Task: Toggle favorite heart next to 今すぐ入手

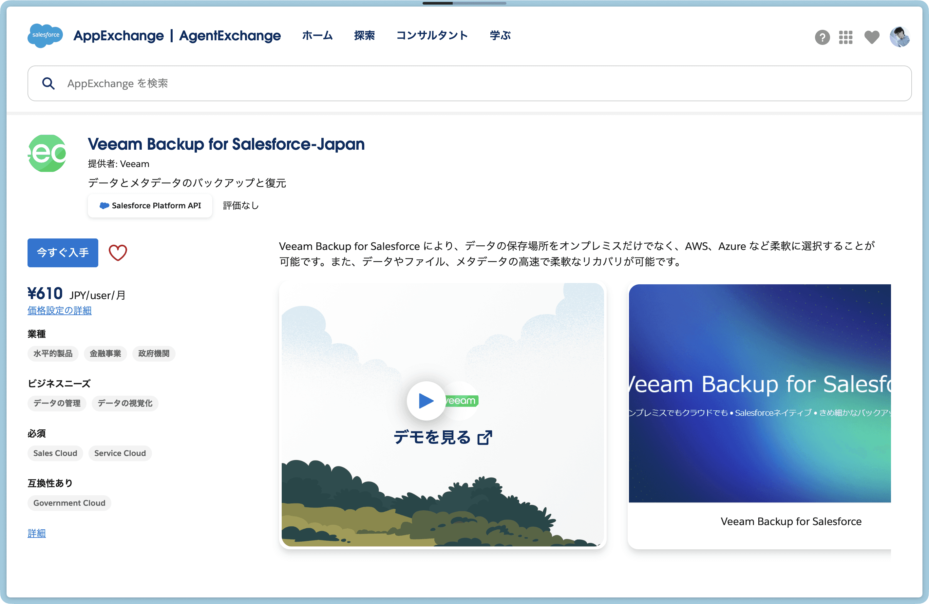Action: pos(118,253)
